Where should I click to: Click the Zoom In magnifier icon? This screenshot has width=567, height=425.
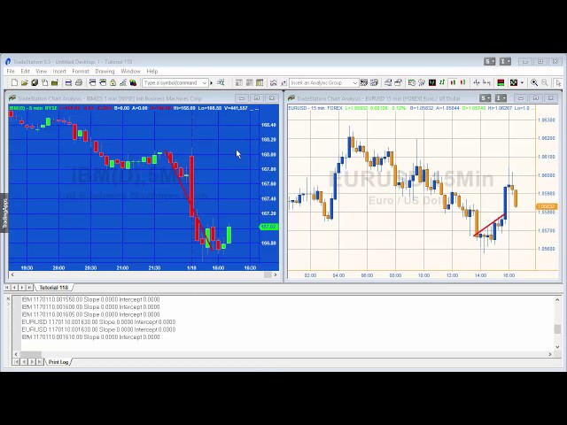tap(534, 82)
